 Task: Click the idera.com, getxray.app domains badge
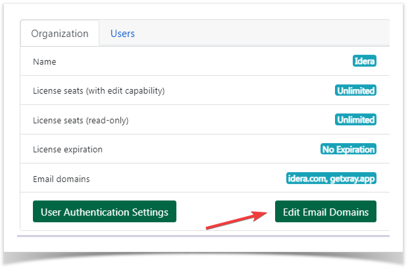tap(331, 178)
